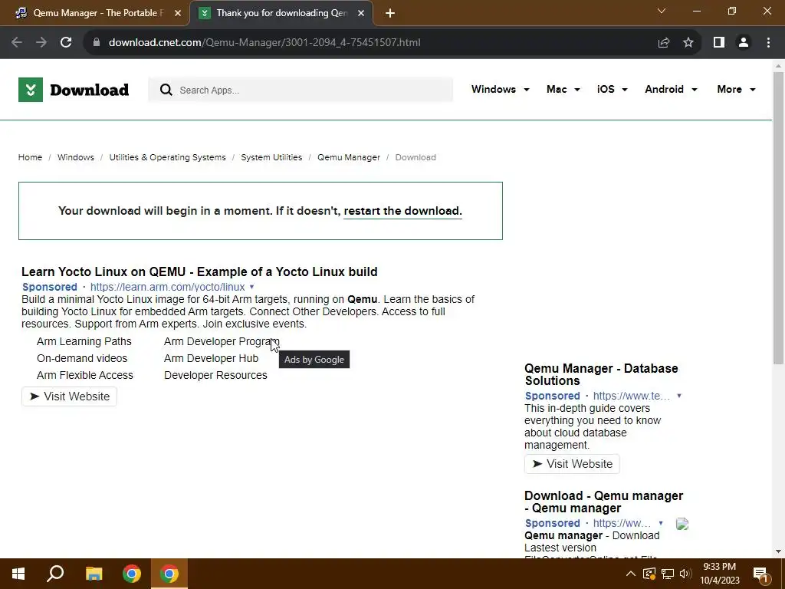Click the green Download logo icon
This screenshot has width=785, height=589.
click(31, 90)
